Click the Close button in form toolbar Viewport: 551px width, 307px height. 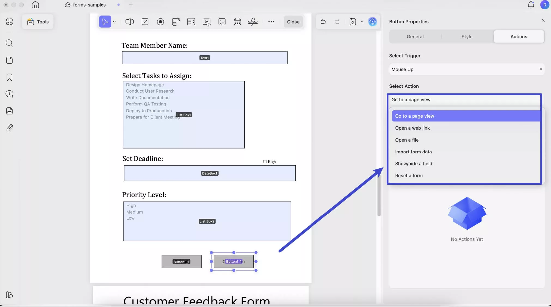pos(293,22)
